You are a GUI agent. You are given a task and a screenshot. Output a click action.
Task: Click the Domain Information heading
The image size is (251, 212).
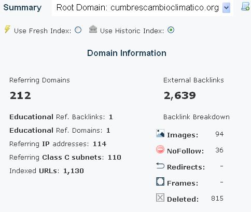pos(127,53)
